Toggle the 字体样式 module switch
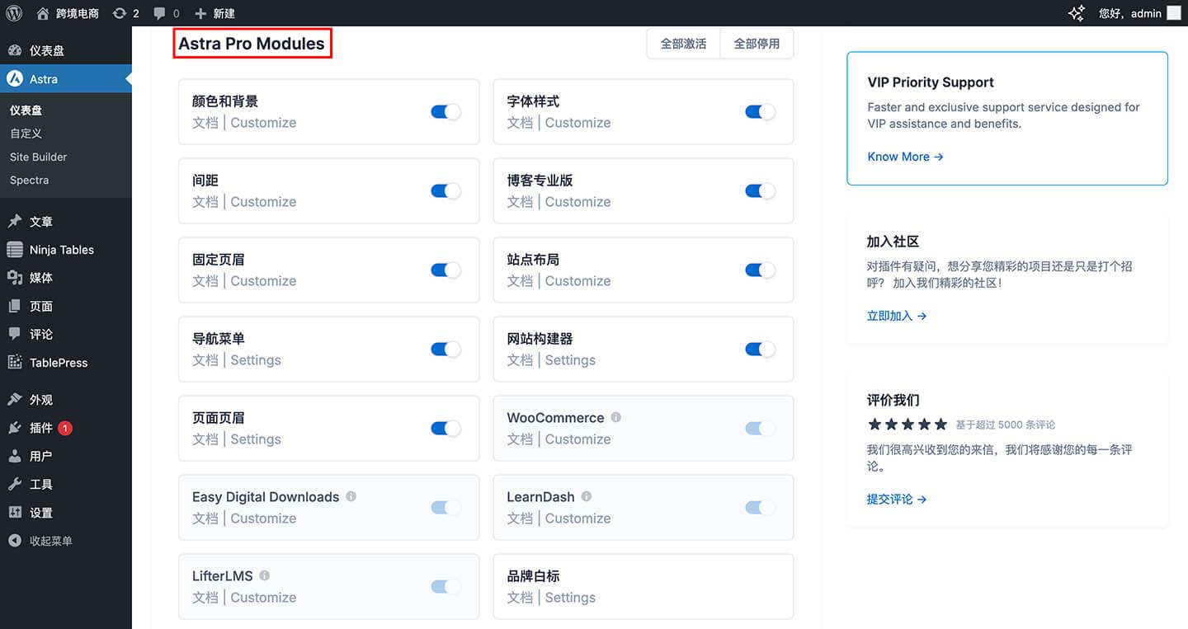This screenshot has height=629, width=1188. pos(760,112)
